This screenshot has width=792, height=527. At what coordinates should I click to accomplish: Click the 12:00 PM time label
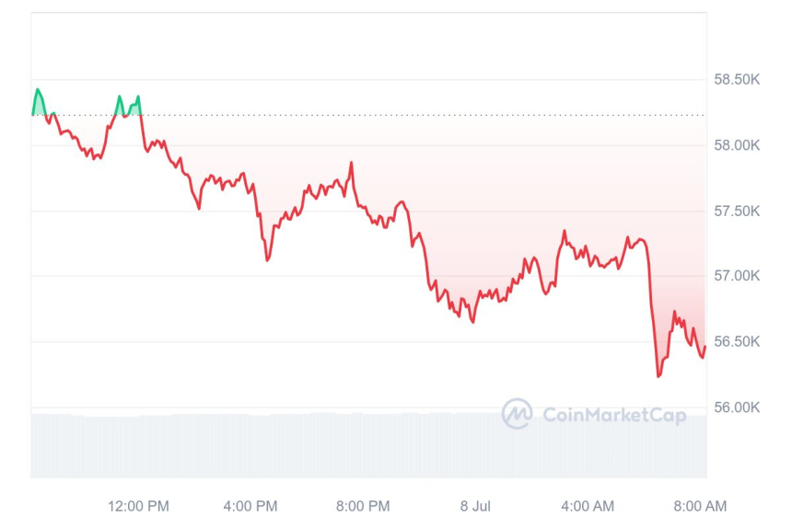pos(138,506)
